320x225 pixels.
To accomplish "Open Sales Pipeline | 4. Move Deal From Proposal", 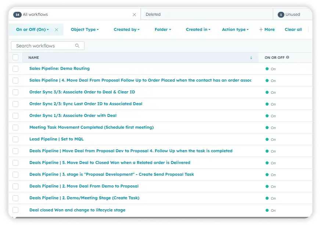I will (x=140, y=80).
